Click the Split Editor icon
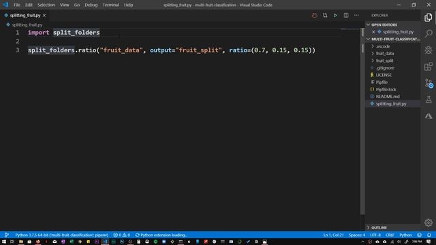The height and width of the screenshot is (245, 436). [x=346, y=15]
